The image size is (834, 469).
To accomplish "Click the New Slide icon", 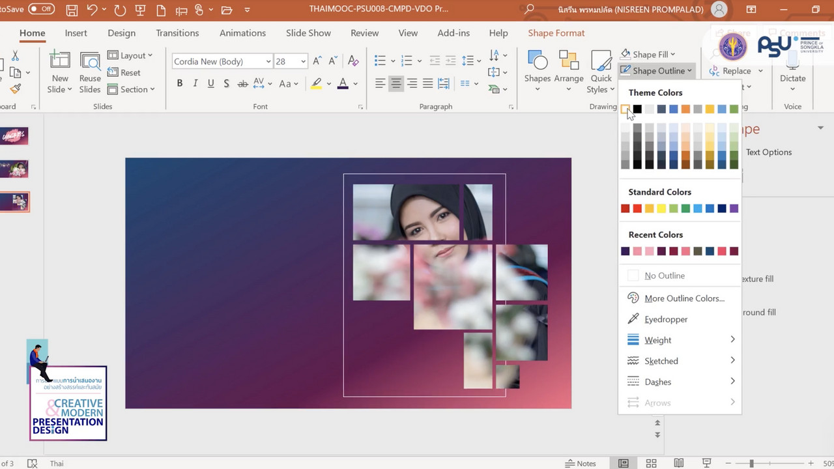I will click(x=60, y=61).
